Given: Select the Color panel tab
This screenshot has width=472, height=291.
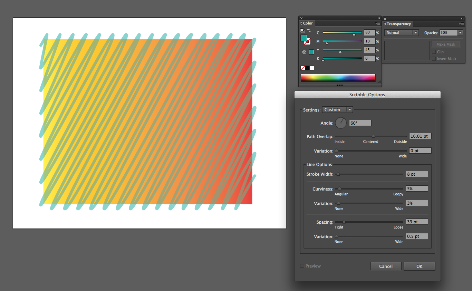Looking at the screenshot, I should [x=307, y=23].
